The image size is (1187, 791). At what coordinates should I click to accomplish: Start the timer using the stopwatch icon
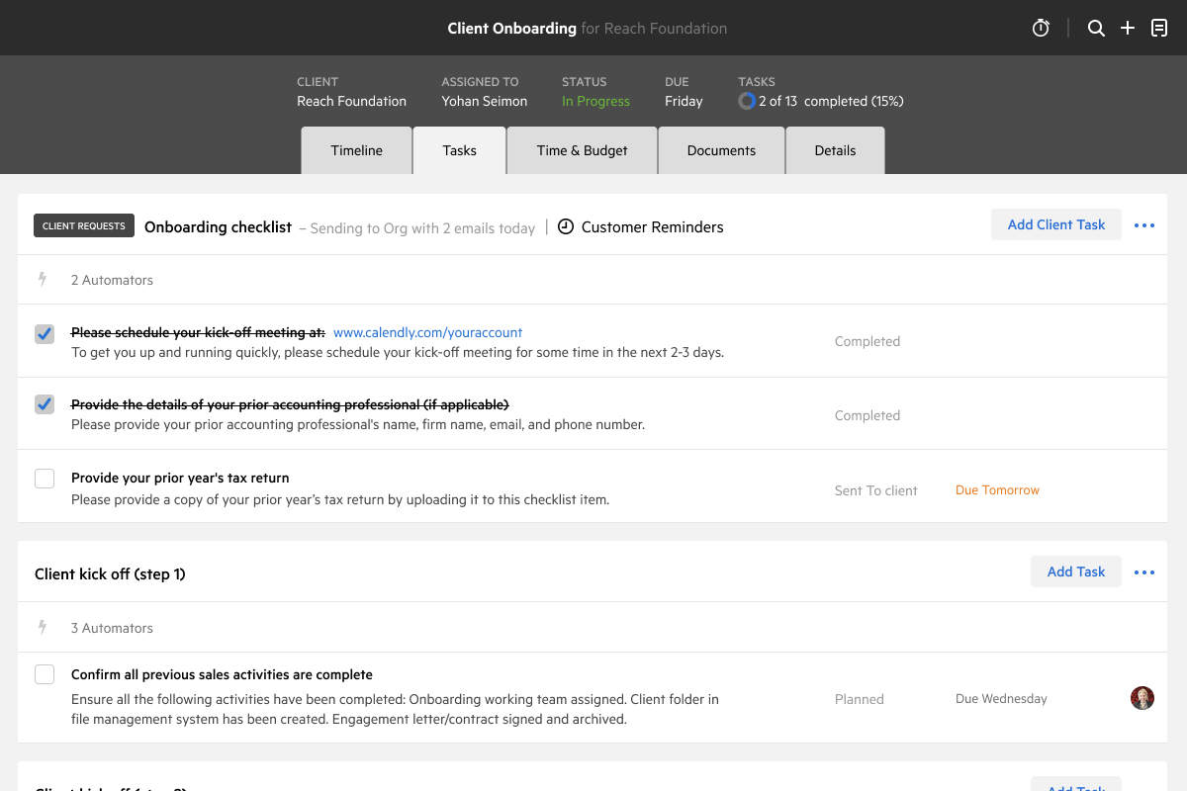(x=1041, y=29)
